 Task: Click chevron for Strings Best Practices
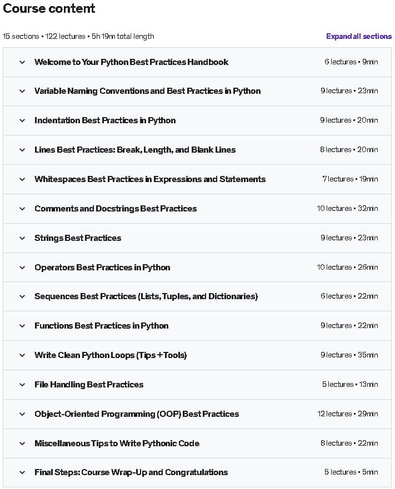(22, 238)
